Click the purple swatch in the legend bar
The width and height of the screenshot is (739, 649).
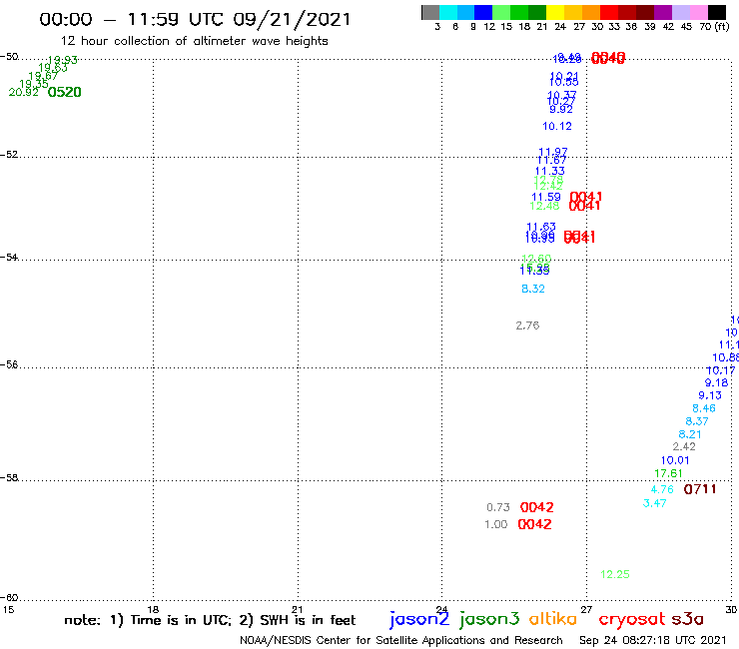pos(663,12)
